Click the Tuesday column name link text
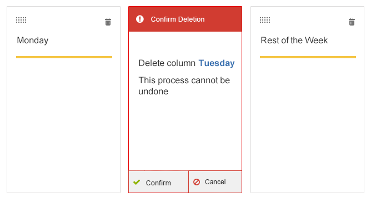The image size is (371, 202). coord(217,63)
